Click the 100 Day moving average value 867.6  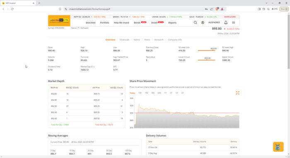coord(128,154)
